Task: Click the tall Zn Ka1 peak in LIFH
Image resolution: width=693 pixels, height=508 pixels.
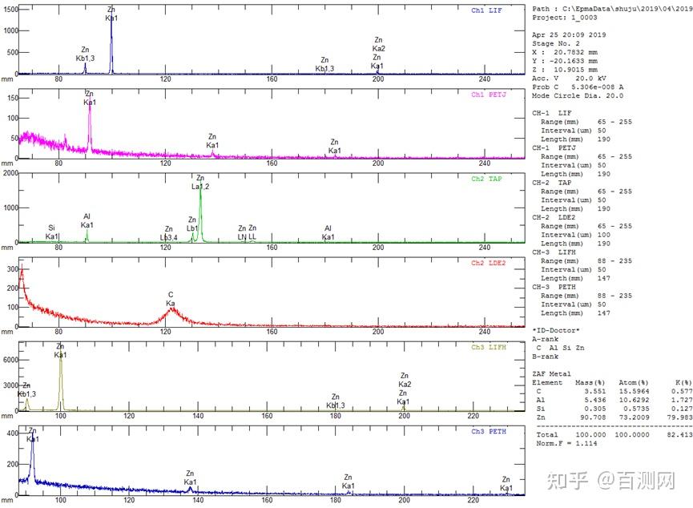Action: point(61,381)
